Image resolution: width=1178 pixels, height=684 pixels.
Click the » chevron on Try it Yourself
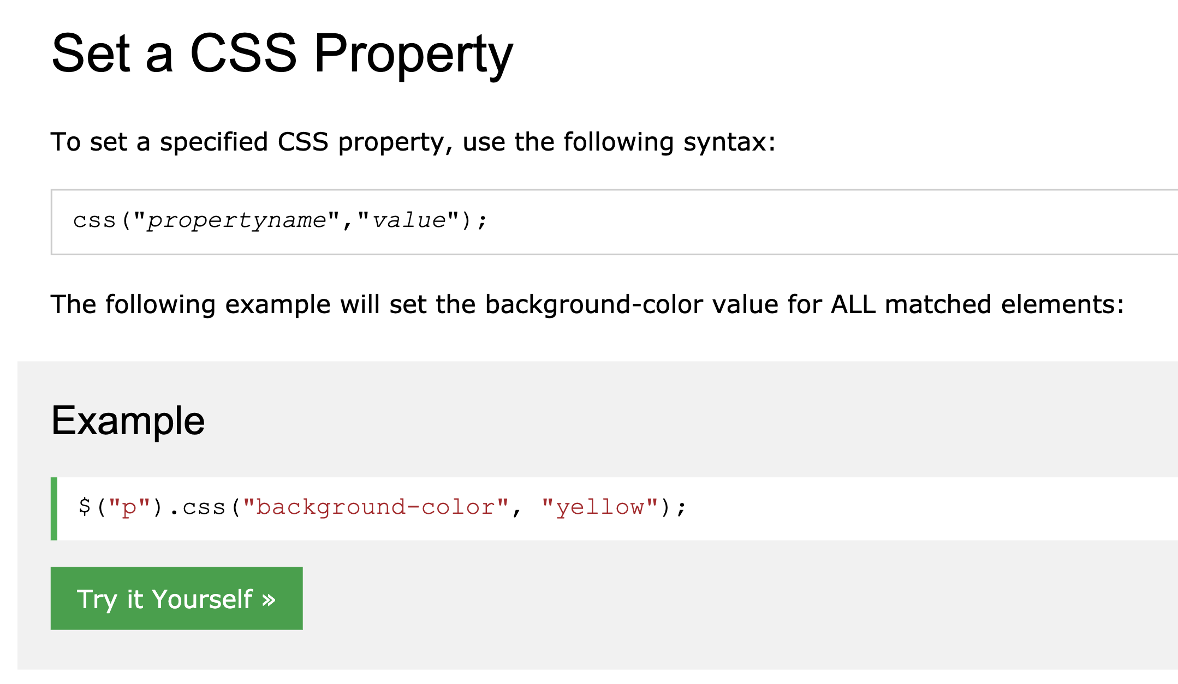pyautogui.click(x=269, y=600)
